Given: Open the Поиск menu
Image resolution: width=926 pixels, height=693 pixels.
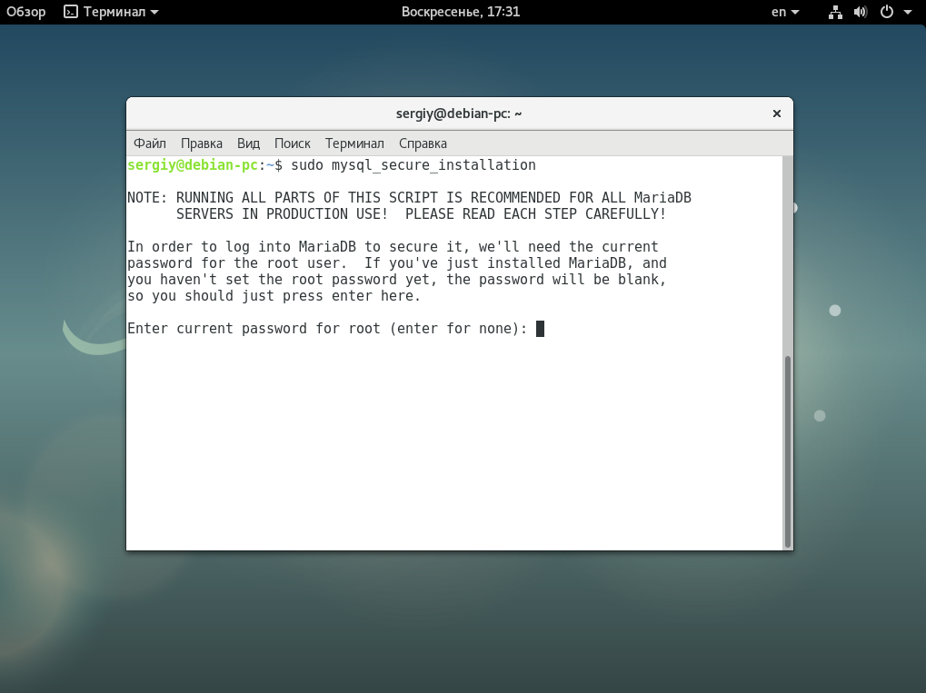Looking at the screenshot, I should 292,144.
